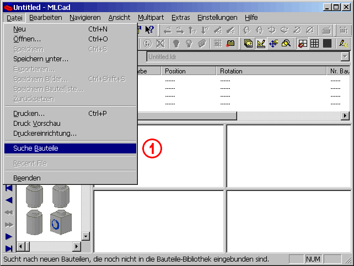Choose the fine dense grid icon
Image resolution: width=354 pixels, height=266 pixels.
[327, 44]
